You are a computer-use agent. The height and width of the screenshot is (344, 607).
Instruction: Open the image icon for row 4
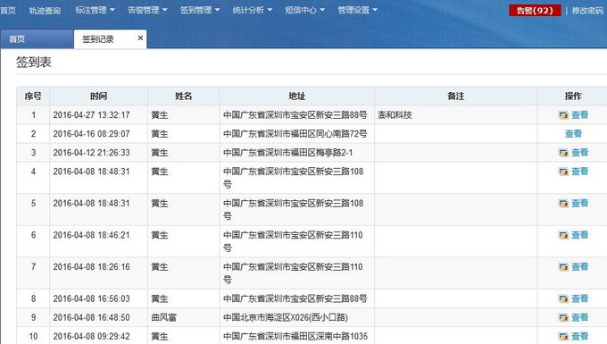point(563,172)
